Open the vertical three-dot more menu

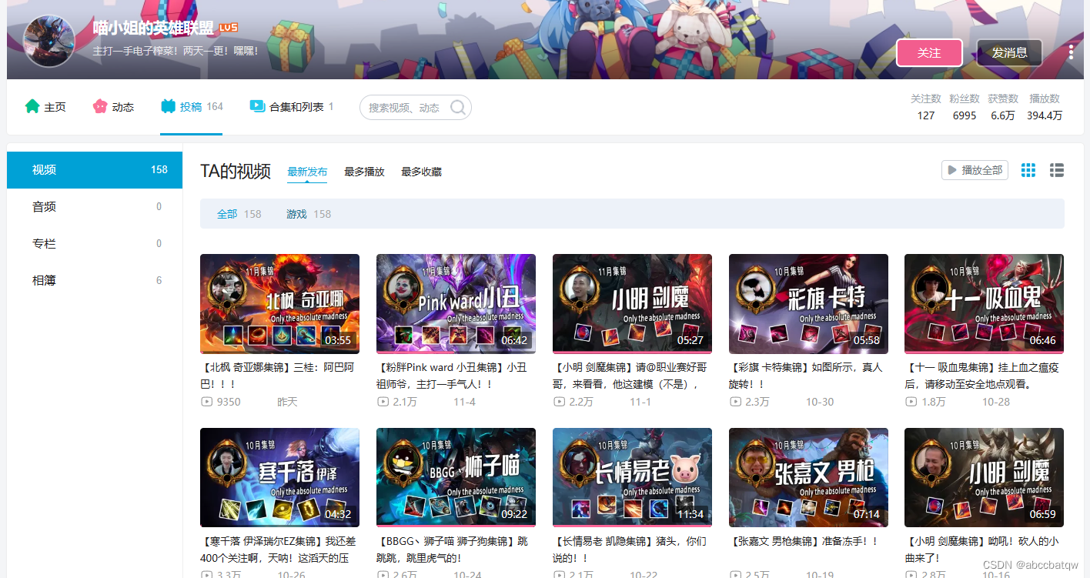(1071, 52)
